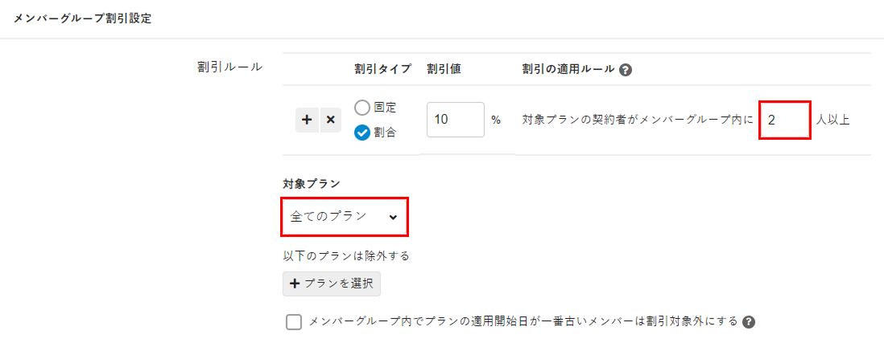Click the help icon after the oldest-member checkbox text

(749, 322)
